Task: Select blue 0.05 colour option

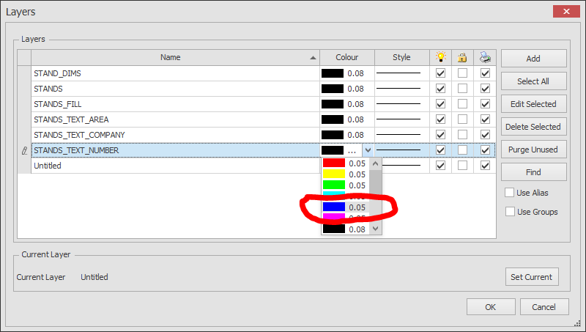Action: click(345, 207)
